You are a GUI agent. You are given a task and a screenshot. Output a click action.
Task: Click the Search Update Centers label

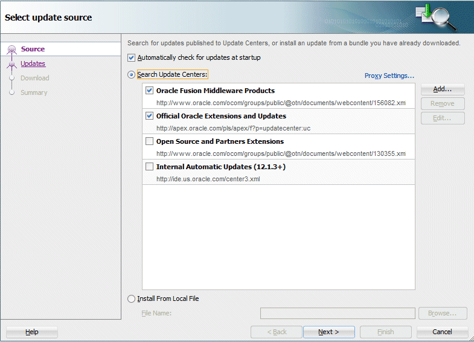[x=172, y=74]
